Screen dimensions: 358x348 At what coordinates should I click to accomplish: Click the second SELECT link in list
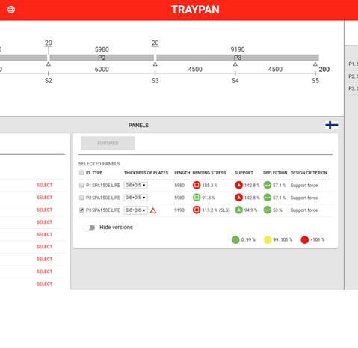click(44, 198)
